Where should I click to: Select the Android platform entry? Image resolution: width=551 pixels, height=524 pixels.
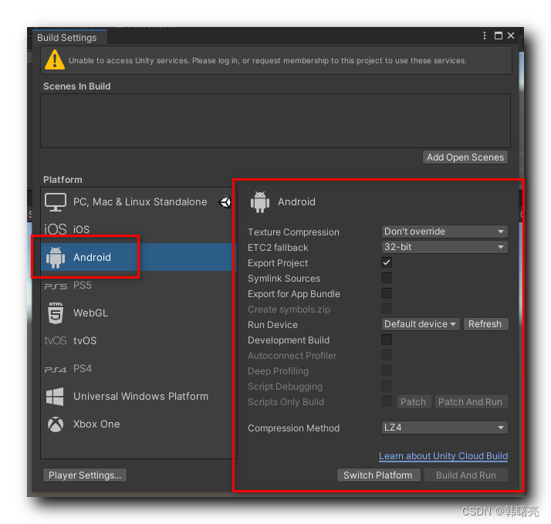pos(138,257)
